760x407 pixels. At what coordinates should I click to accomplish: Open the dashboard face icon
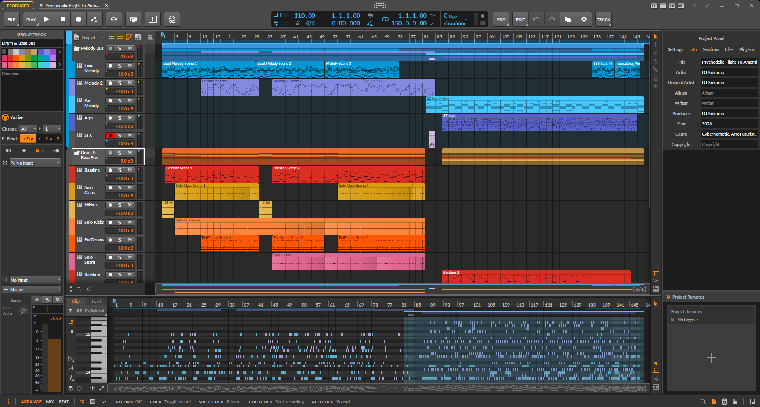(172, 19)
